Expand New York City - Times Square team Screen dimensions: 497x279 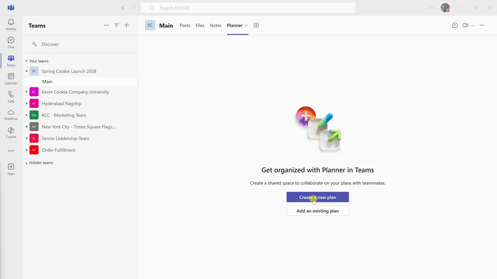(x=26, y=127)
